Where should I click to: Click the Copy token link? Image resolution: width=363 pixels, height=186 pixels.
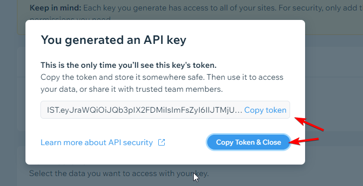click(265, 110)
